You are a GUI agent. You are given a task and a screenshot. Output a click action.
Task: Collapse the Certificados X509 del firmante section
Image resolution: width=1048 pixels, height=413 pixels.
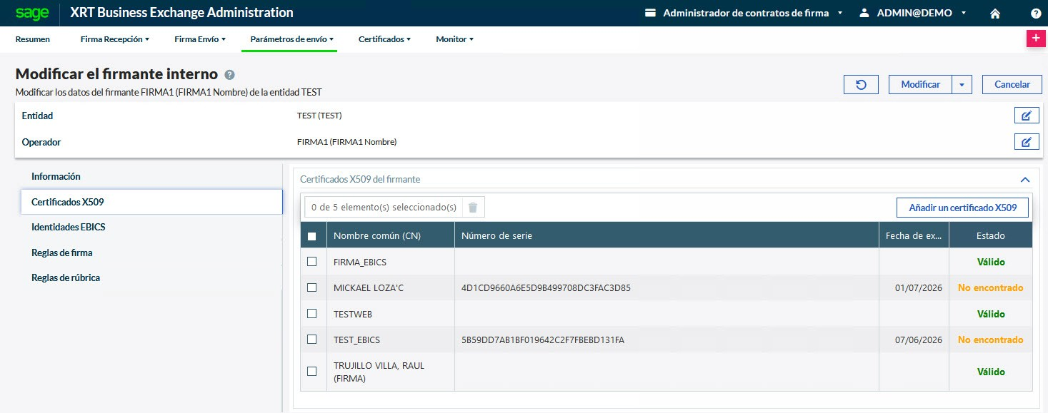pyautogui.click(x=1024, y=180)
